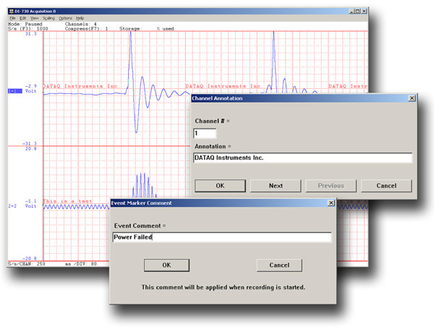Open the Help menu
Viewport: 434px width, 329px height.
(80, 18)
